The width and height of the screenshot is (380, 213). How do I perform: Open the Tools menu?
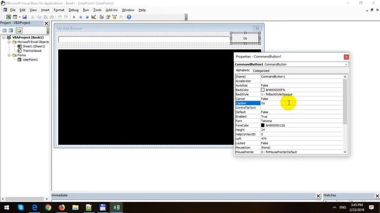[x=97, y=10]
